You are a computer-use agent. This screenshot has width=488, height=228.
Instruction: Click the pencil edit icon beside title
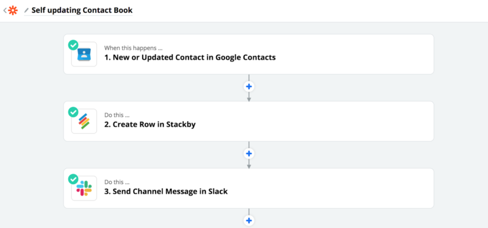[26, 10]
